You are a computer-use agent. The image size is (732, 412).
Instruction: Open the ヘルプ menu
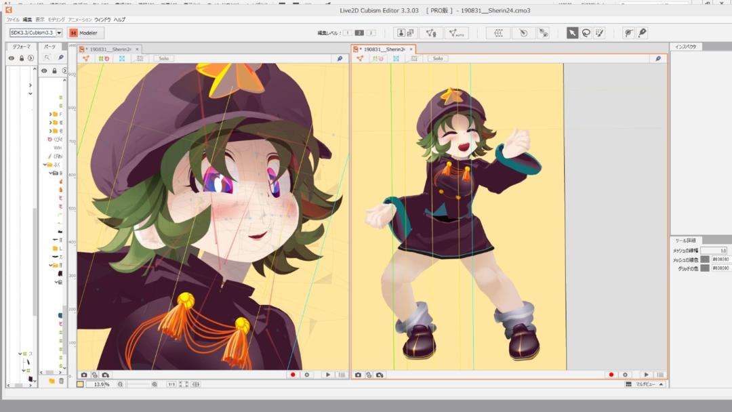[119, 20]
